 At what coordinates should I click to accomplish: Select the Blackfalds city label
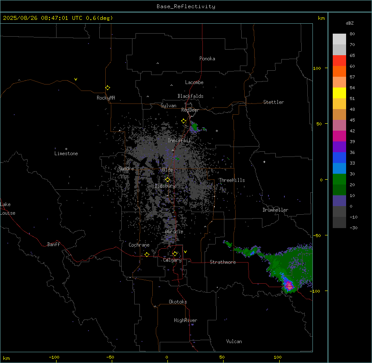click(x=190, y=96)
